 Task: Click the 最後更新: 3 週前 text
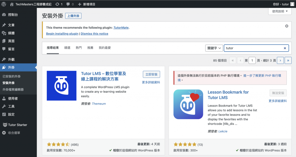[x=275, y=144]
